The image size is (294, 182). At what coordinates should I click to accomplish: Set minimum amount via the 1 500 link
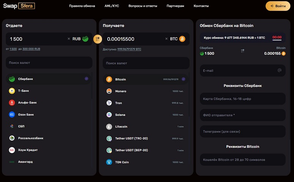(13, 49)
